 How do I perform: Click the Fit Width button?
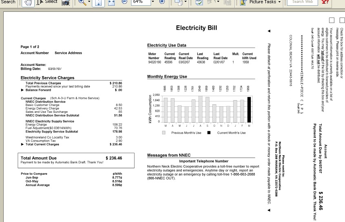pos(111,2)
